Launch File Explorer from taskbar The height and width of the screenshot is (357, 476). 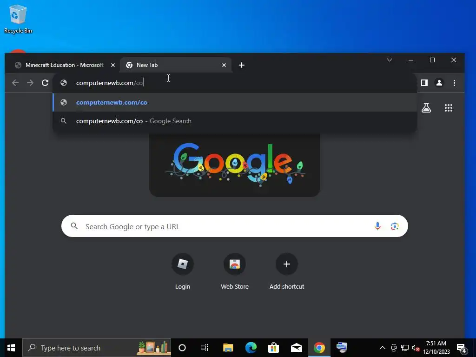[228, 348]
